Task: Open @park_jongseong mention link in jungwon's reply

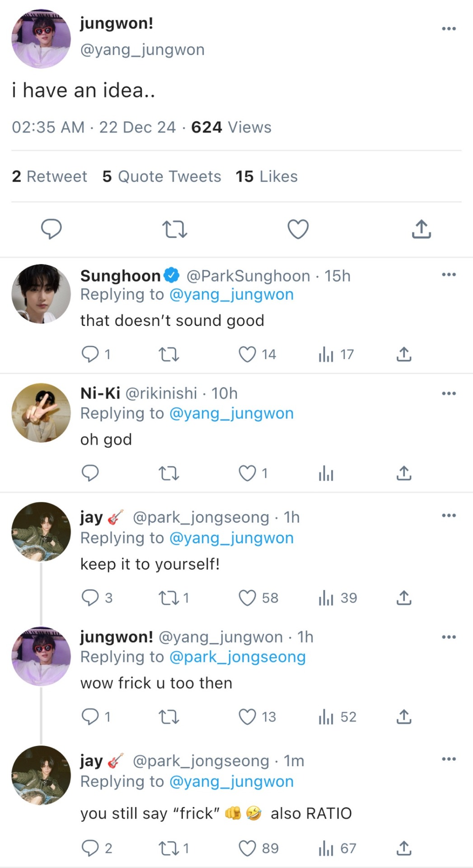Action: pos(237,657)
